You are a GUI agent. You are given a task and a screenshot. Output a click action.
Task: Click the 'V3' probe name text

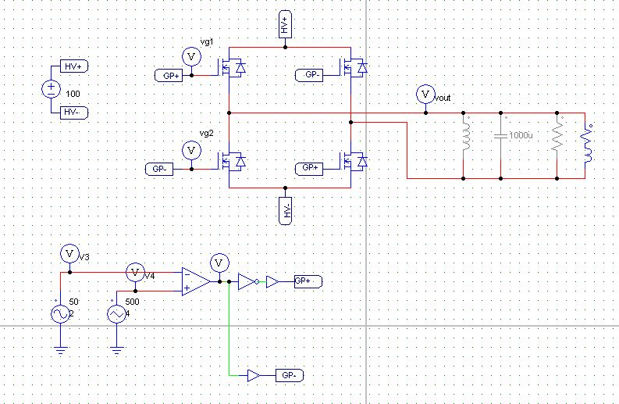tap(84, 257)
